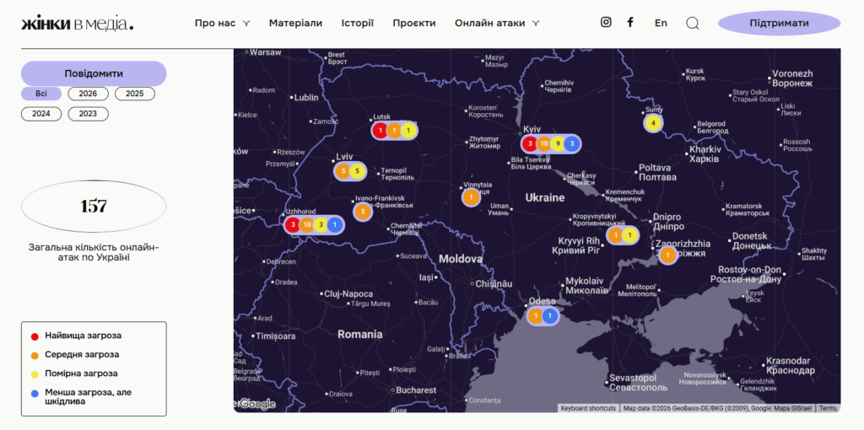Click orange marker 10 at Uzhhorod

[x=307, y=224]
